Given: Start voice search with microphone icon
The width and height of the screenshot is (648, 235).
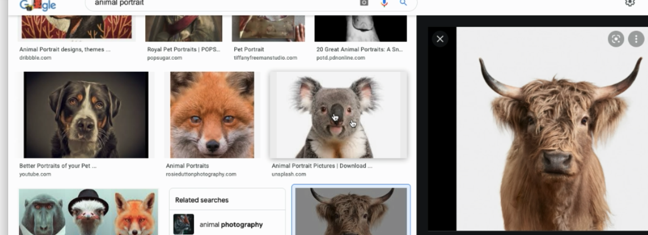Looking at the screenshot, I should click(384, 3).
